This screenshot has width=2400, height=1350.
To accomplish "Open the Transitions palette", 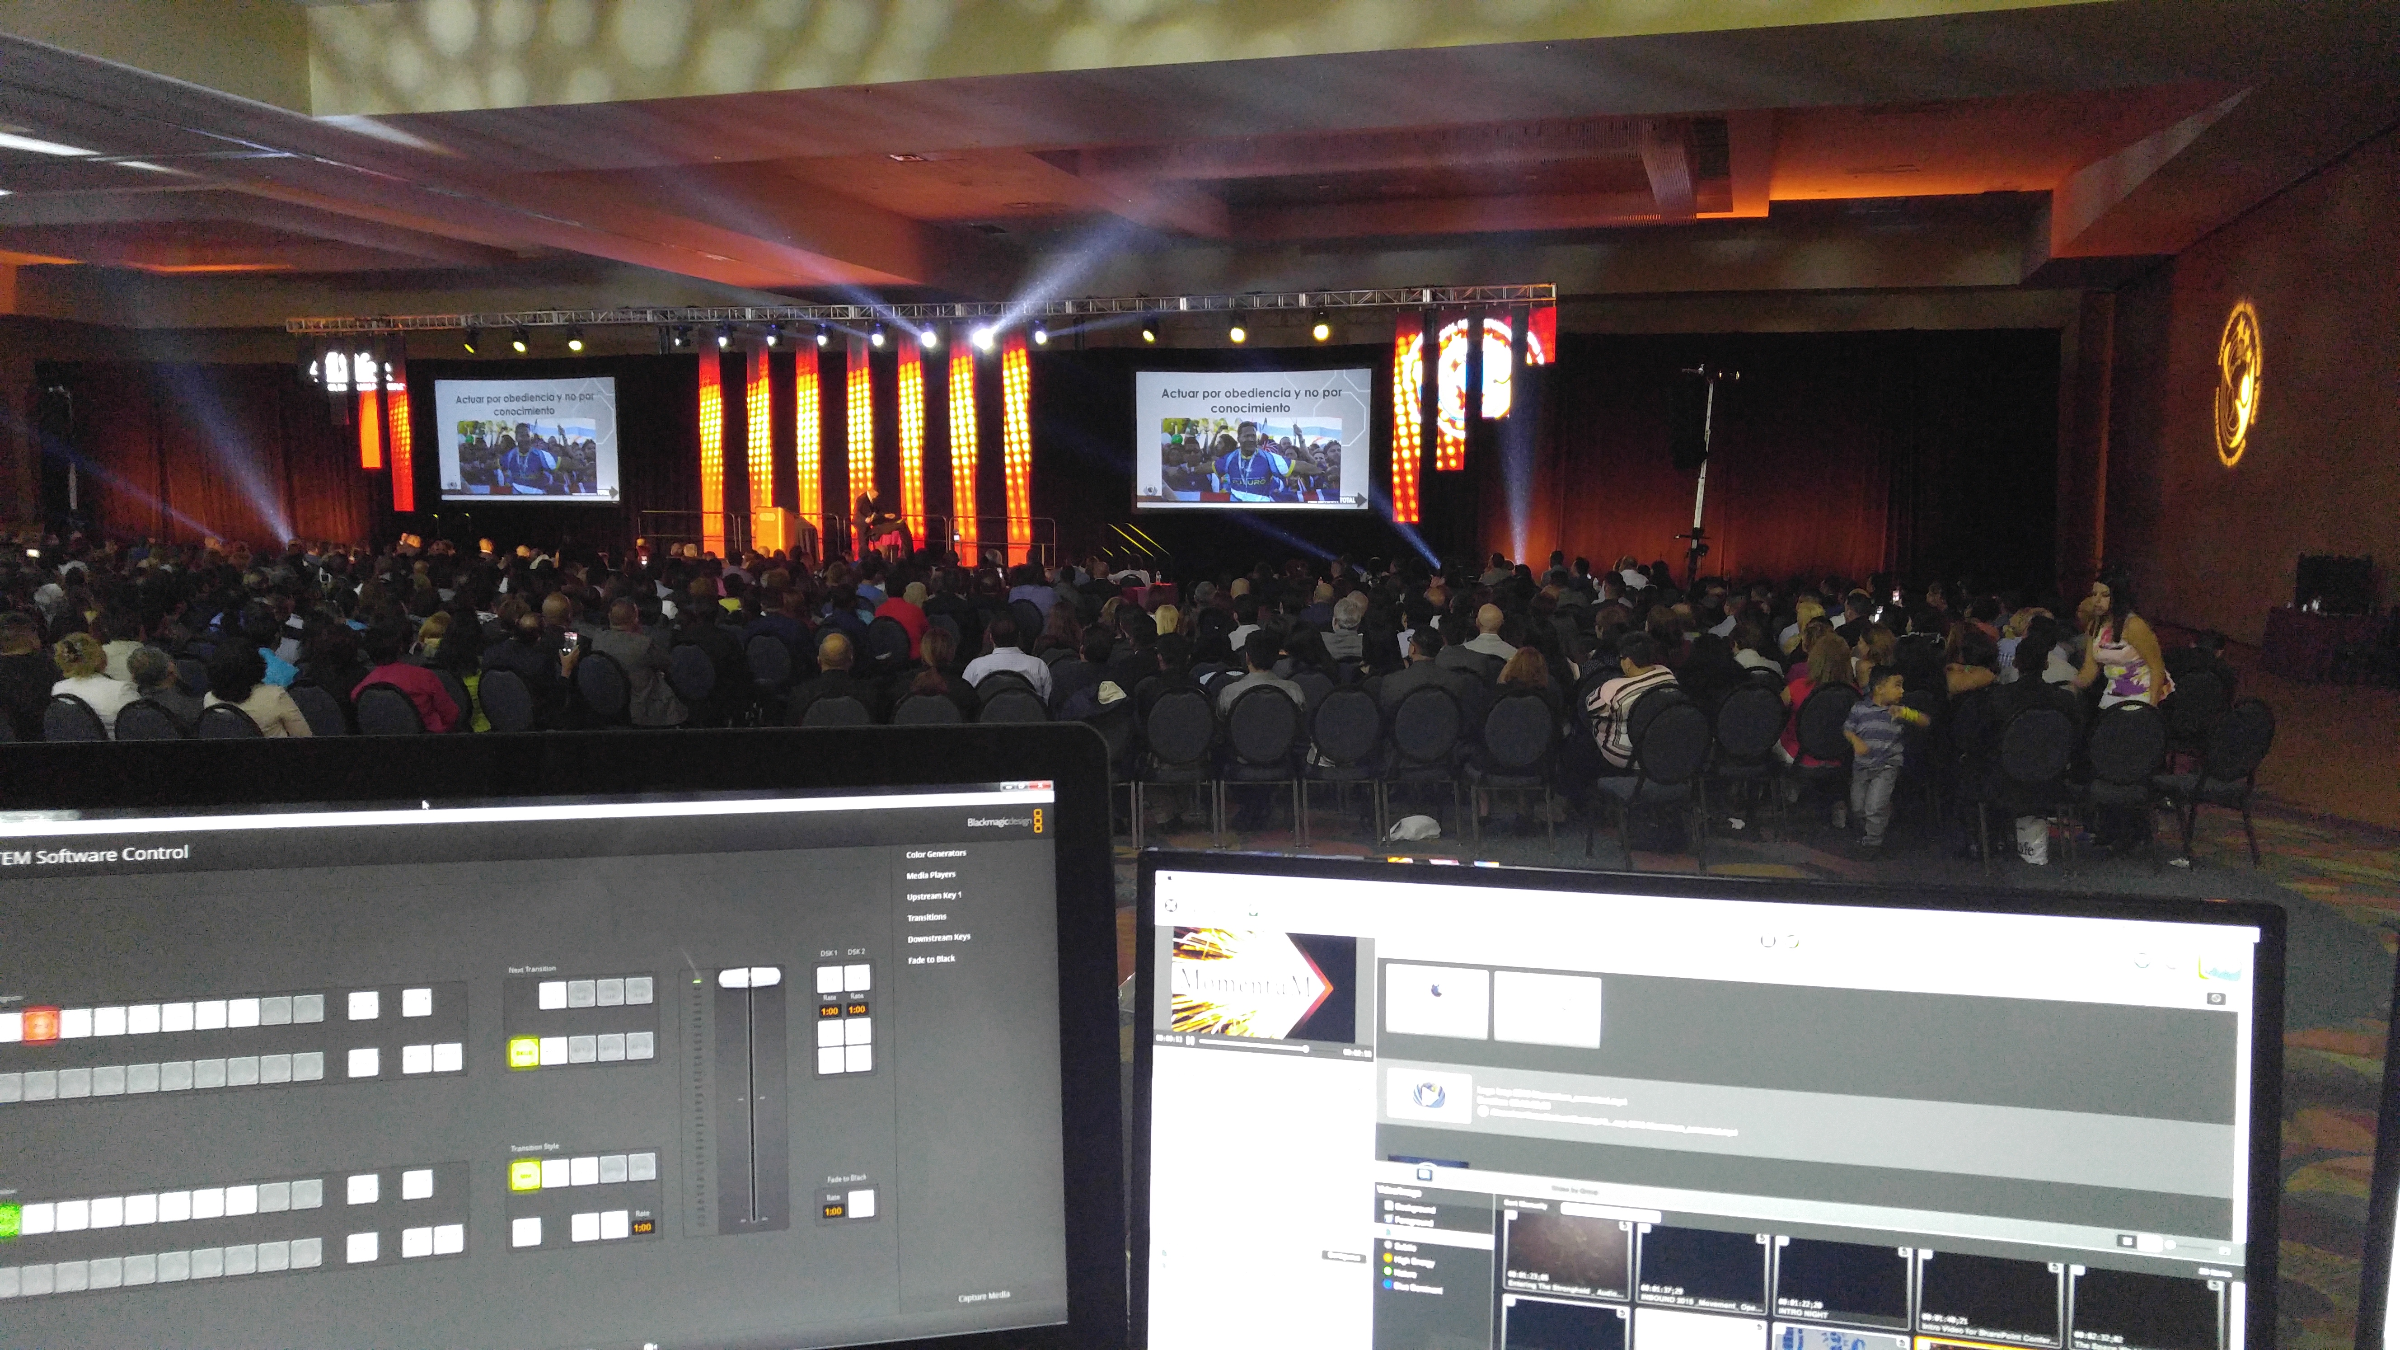I will (x=926, y=918).
